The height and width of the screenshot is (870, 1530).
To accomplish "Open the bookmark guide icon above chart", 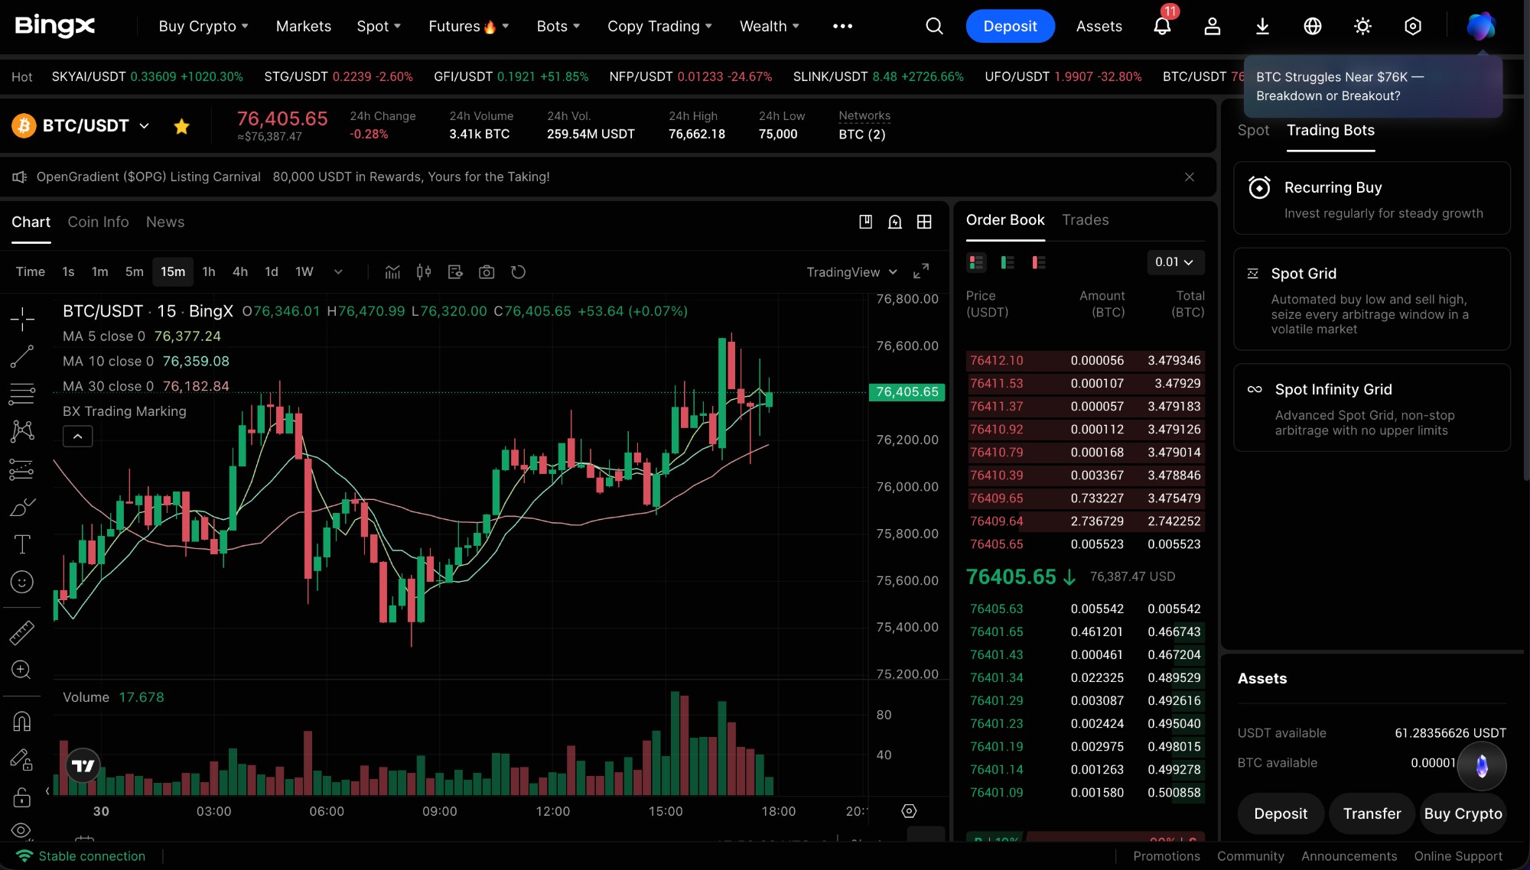I will tap(865, 222).
